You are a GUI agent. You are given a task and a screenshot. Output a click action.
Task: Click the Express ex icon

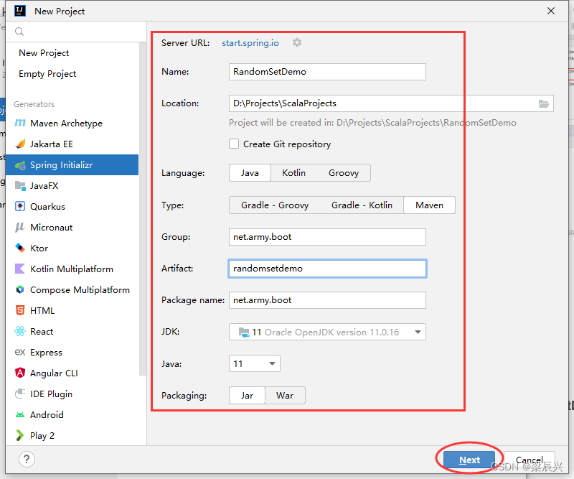tap(20, 352)
